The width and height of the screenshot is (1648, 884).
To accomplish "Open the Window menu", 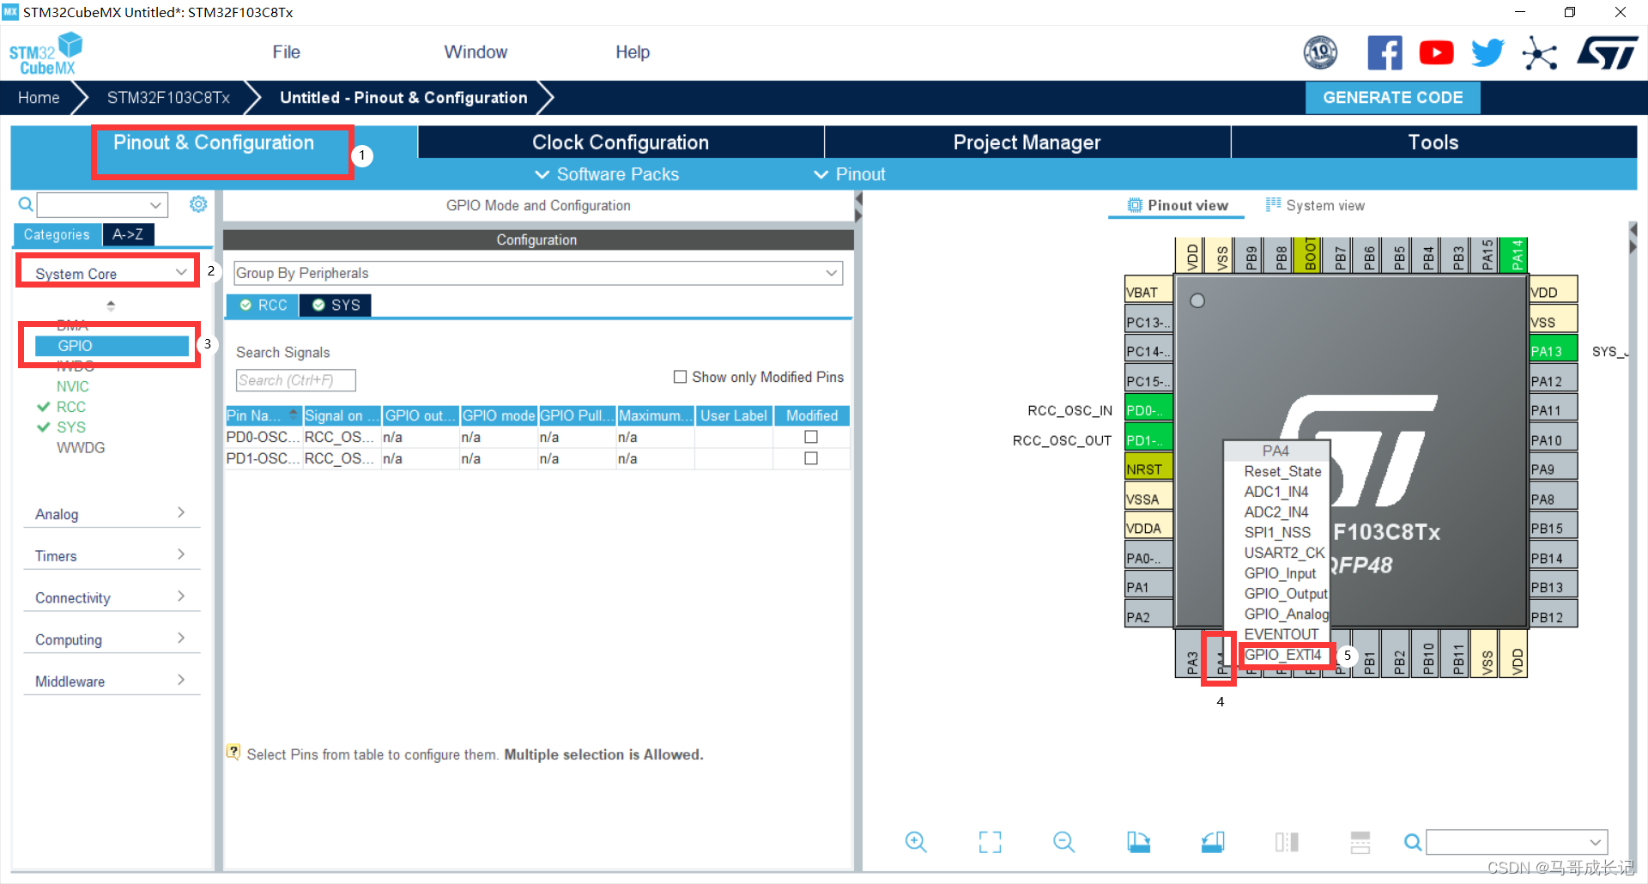I will click(476, 52).
